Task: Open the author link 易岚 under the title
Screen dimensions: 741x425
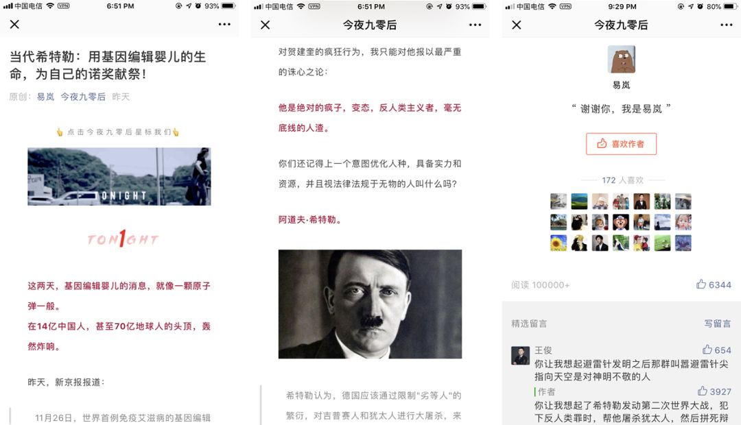Action: tap(45, 97)
